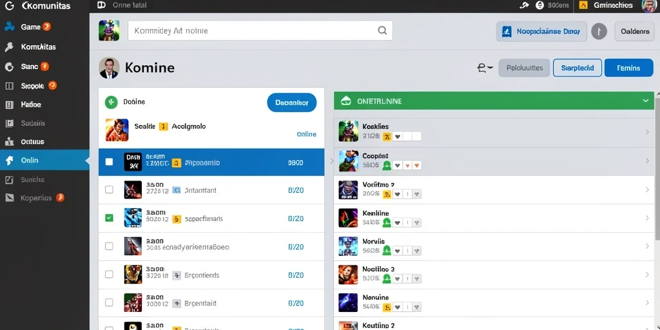Switch to the Pelouuittes tab
The image size is (660, 330).
524,68
